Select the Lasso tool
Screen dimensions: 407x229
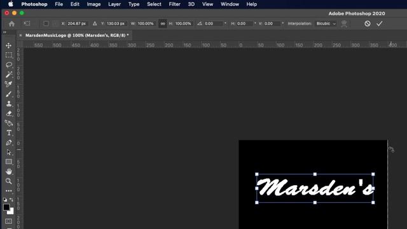tap(8, 65)
